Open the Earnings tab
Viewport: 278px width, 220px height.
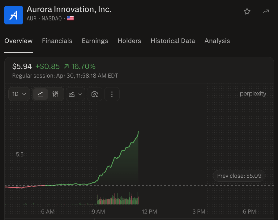pos(95,41)
